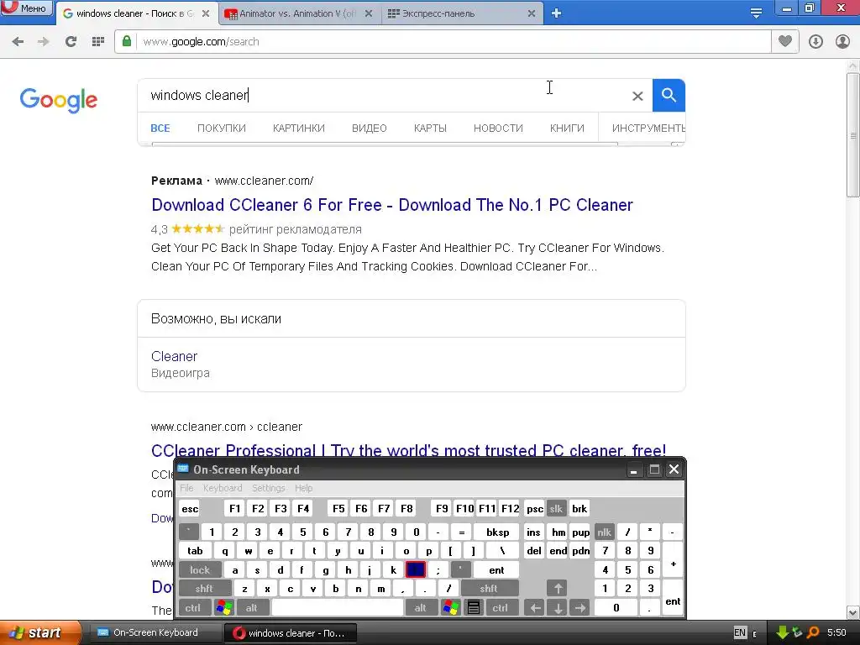860x645 pixels.
Task: Click the context menu key on the keyboard
Action: coord(474,608)
